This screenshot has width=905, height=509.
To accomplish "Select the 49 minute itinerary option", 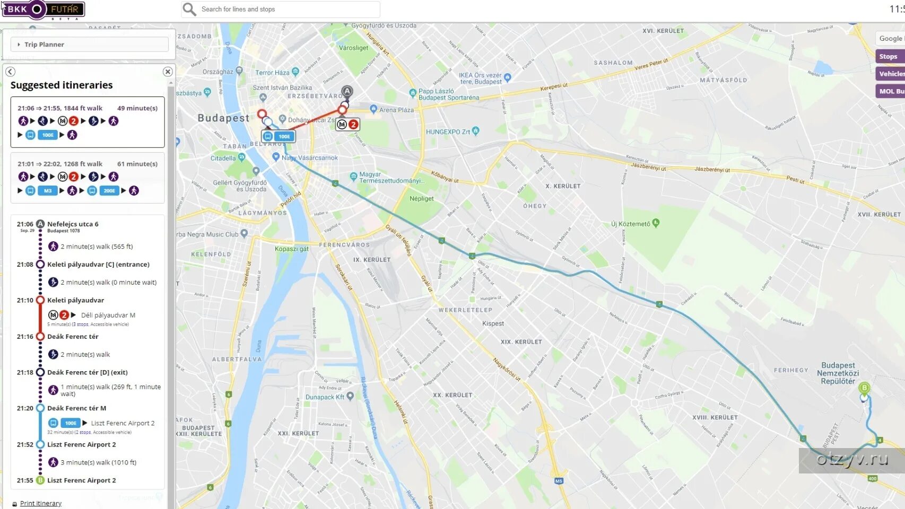I will point(88,122).
